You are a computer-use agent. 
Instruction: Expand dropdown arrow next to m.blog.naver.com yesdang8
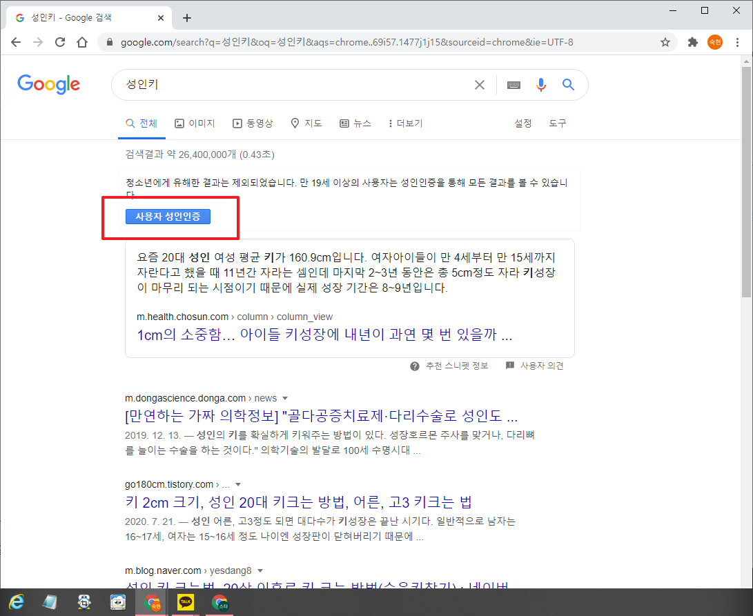pyautogui.click(x=260, y=571)
